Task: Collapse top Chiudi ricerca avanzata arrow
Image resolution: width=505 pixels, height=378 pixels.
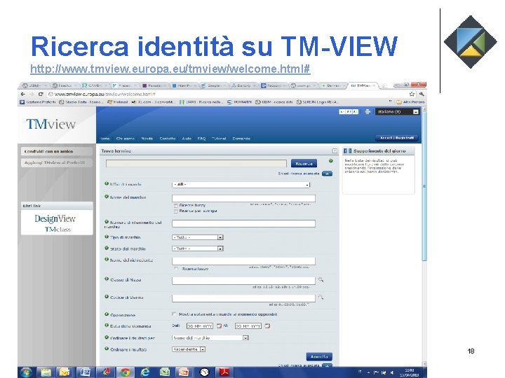Action: click(x=327, y=174)
